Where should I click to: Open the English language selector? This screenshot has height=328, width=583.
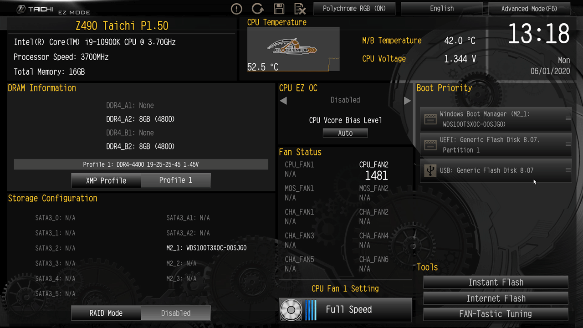click(441, 9)
